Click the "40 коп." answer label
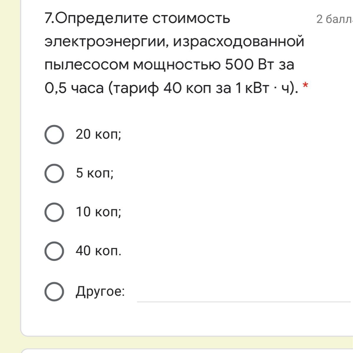Screen dimensions: 353x353 coord(98,251)
